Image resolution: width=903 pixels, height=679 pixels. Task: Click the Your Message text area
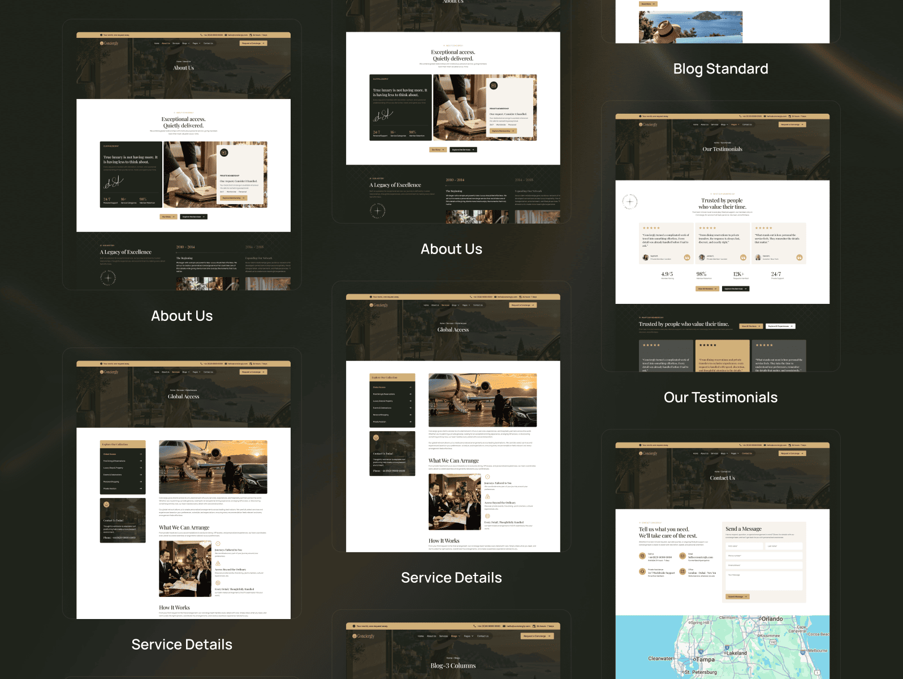pyautogui.click(x=764, y=581)
